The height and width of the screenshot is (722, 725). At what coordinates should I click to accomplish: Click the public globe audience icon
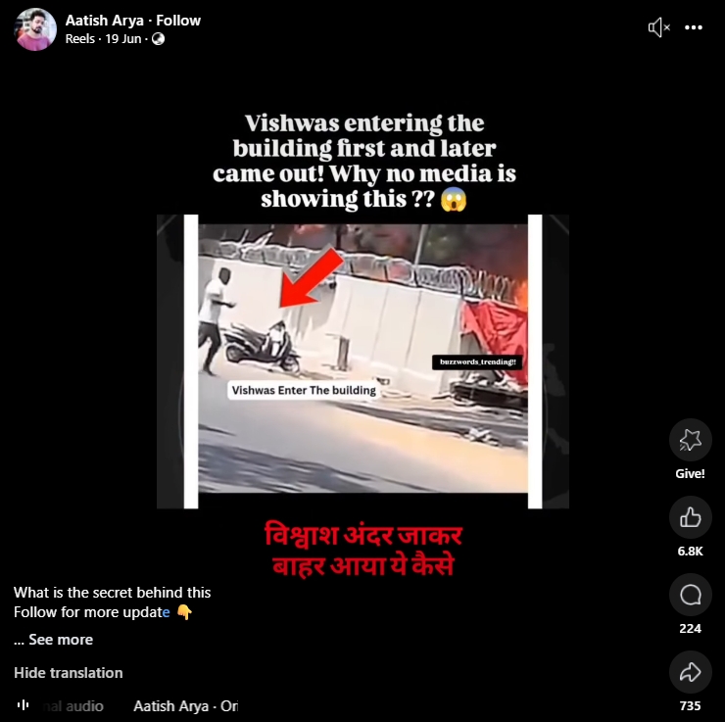pos(158,39)
